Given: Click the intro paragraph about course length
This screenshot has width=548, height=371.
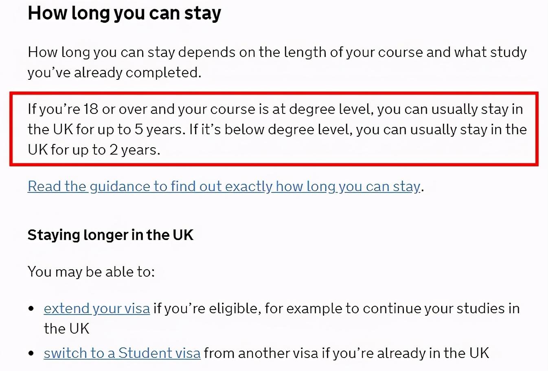Looking at the screenshot, I should [277, 52].
